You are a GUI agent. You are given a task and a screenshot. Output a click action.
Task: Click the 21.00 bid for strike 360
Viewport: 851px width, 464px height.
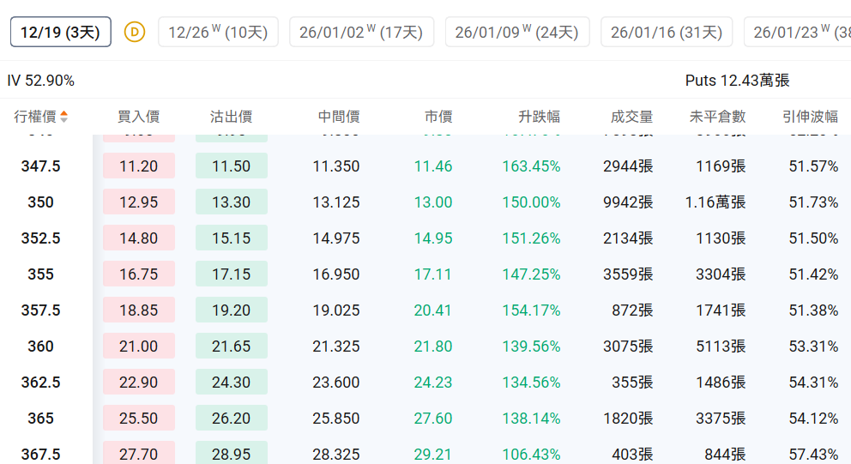pos(139,346)
